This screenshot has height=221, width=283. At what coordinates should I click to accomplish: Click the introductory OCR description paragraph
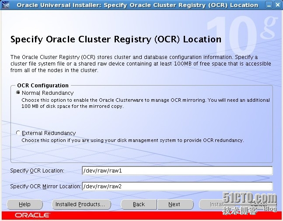[141, 64]
